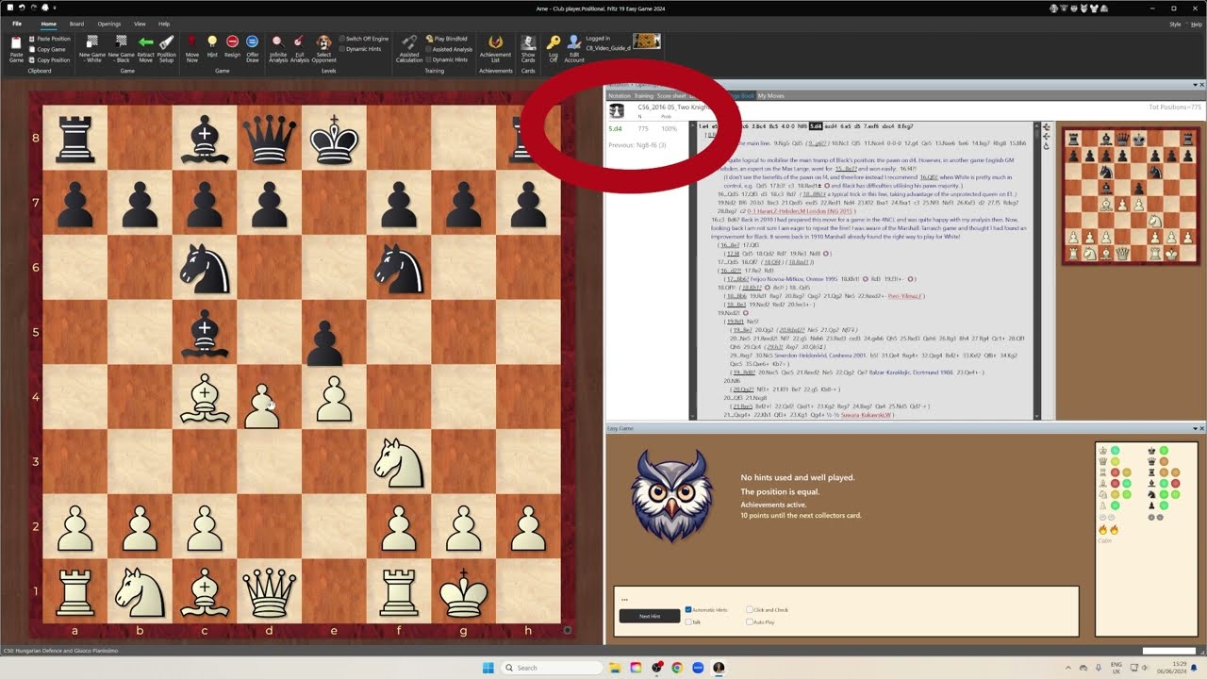
Task: Switch to the Training tab
Action: 643,95
